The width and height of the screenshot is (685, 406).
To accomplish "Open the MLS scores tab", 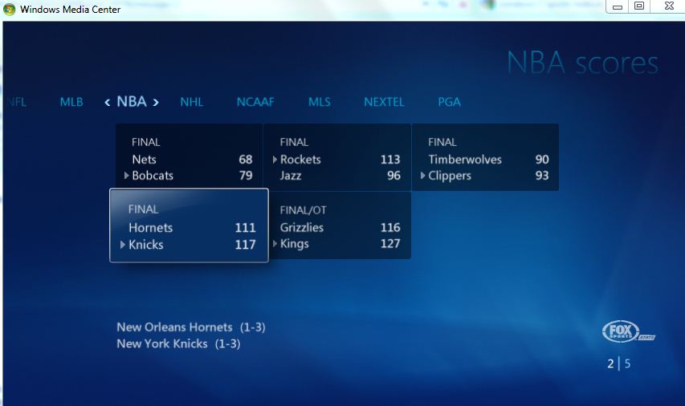I will (320, 102).
